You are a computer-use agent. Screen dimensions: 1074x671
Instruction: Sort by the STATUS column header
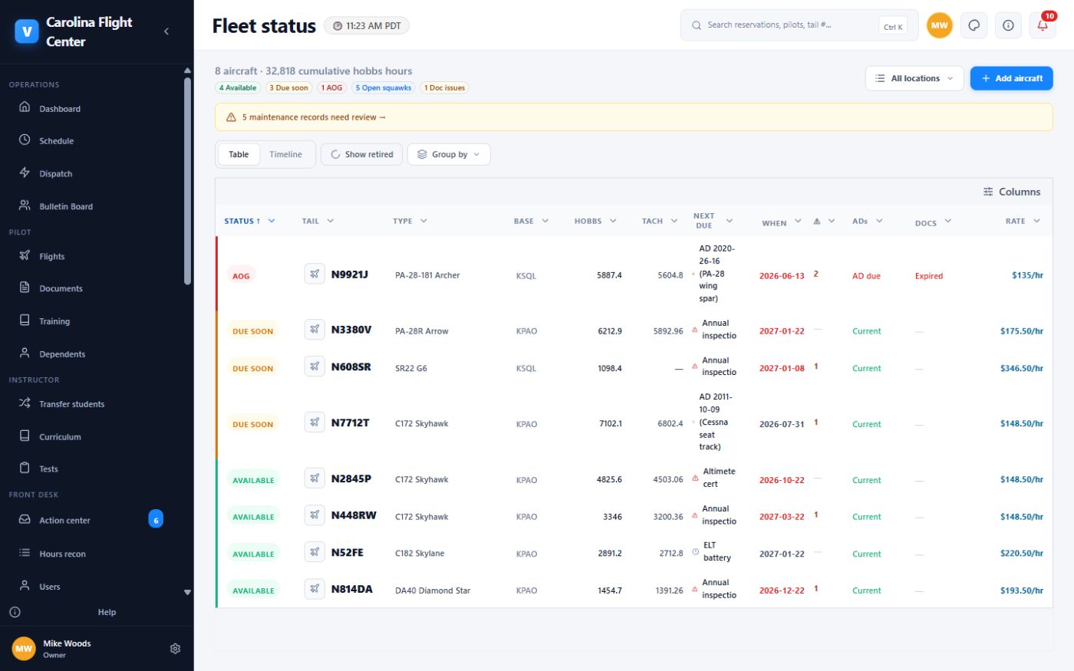(x=242, y=221)
